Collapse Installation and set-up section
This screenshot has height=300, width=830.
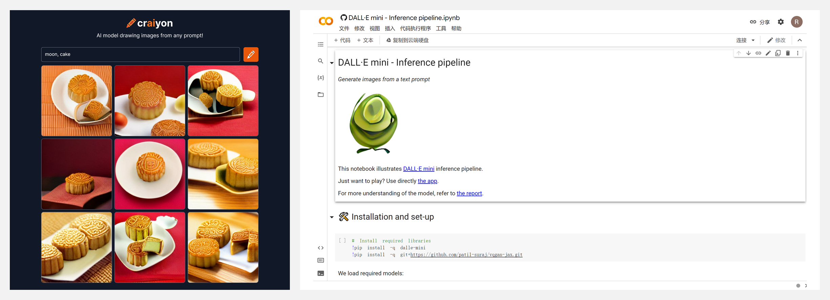pyautogui.click(x=332, y=217)
